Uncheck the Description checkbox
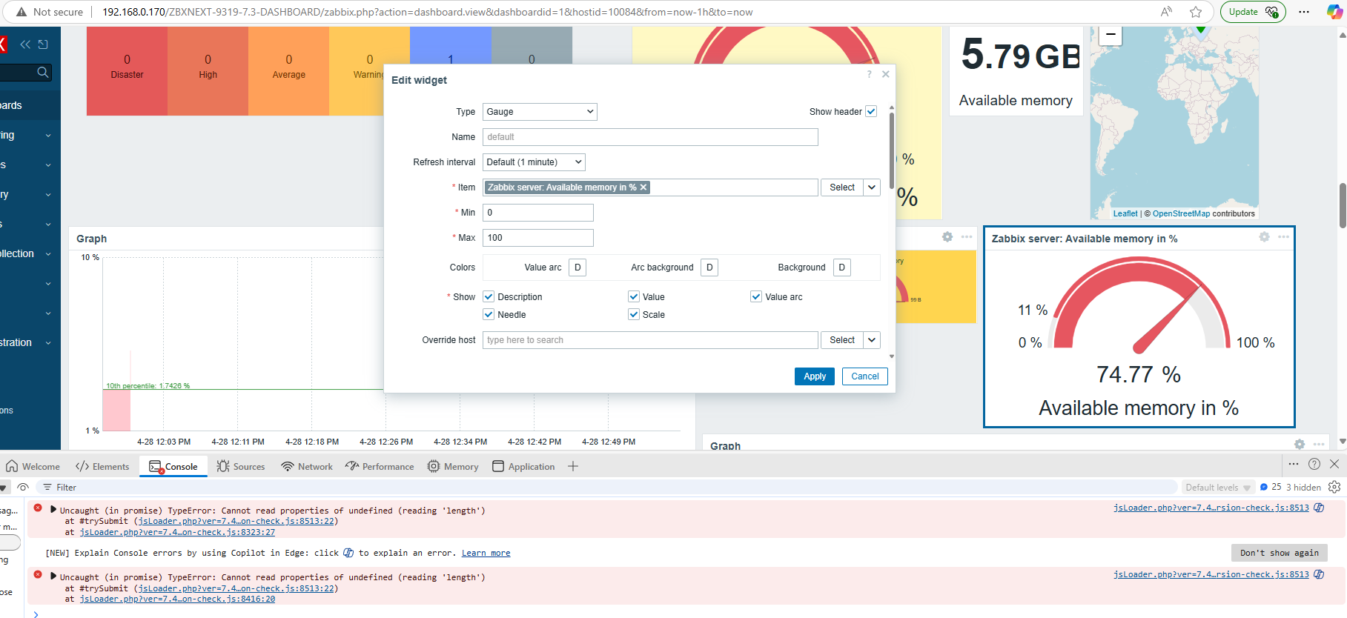 tap(489, 296)
